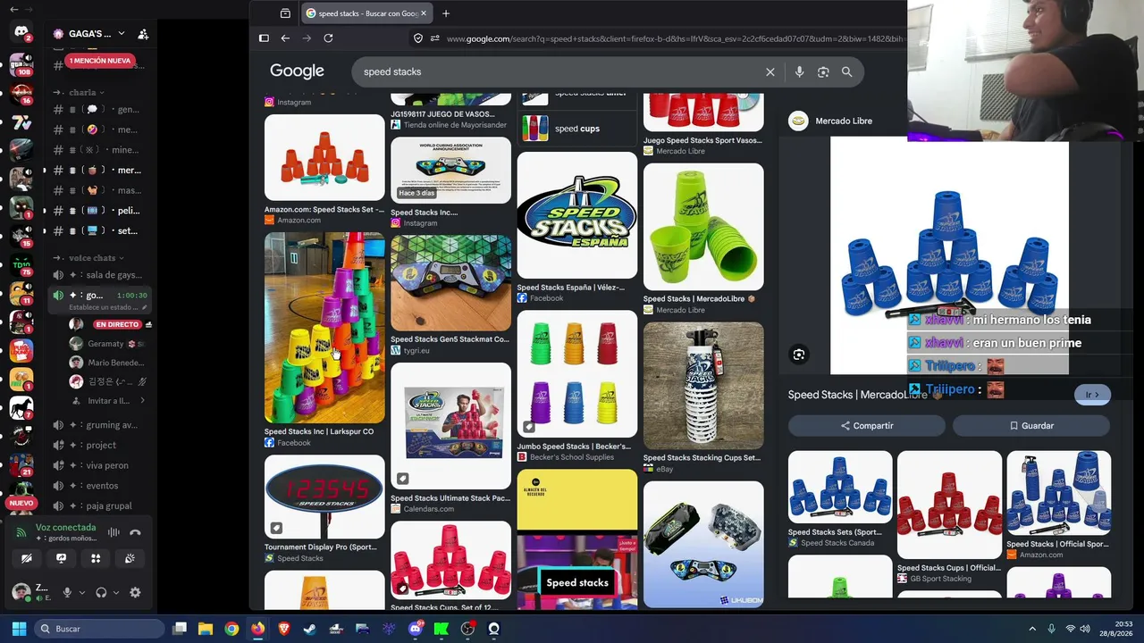The height and width of the screenshot is (643, 1144).
Task: Search by image with Google Lens
Action: [823, 72]
